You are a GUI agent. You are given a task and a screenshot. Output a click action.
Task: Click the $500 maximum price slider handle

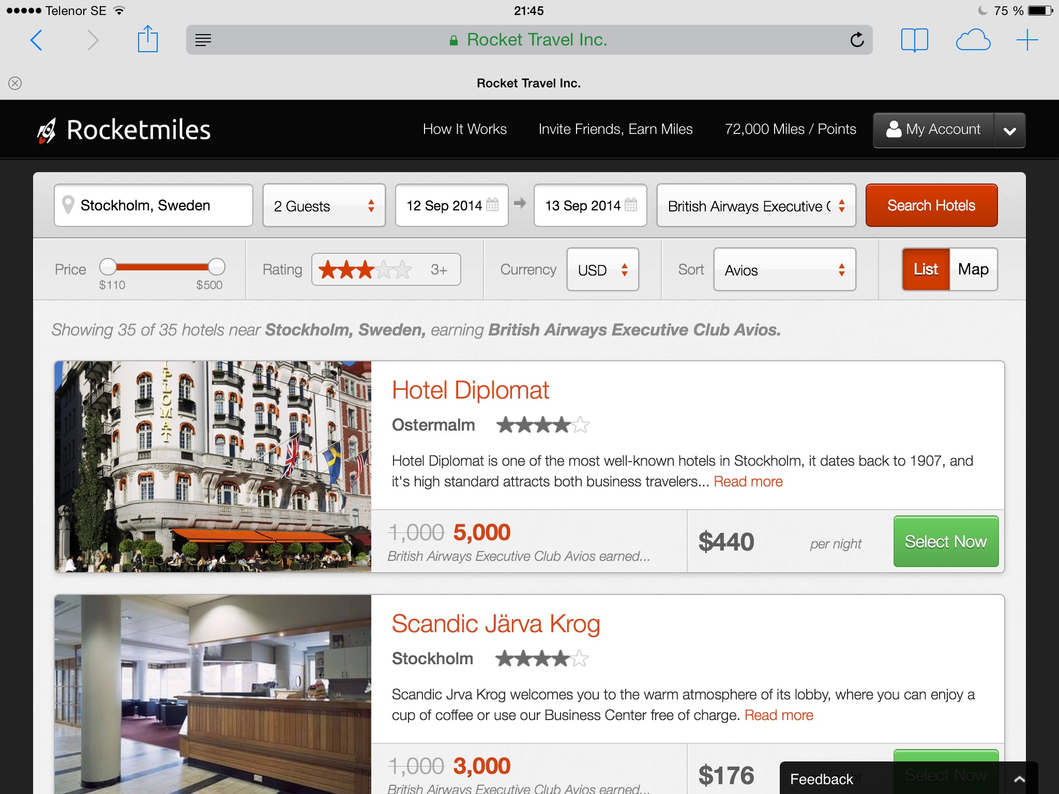[x=217, y=267]
